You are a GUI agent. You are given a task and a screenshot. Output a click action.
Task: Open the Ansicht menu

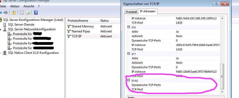coord(29,6)
